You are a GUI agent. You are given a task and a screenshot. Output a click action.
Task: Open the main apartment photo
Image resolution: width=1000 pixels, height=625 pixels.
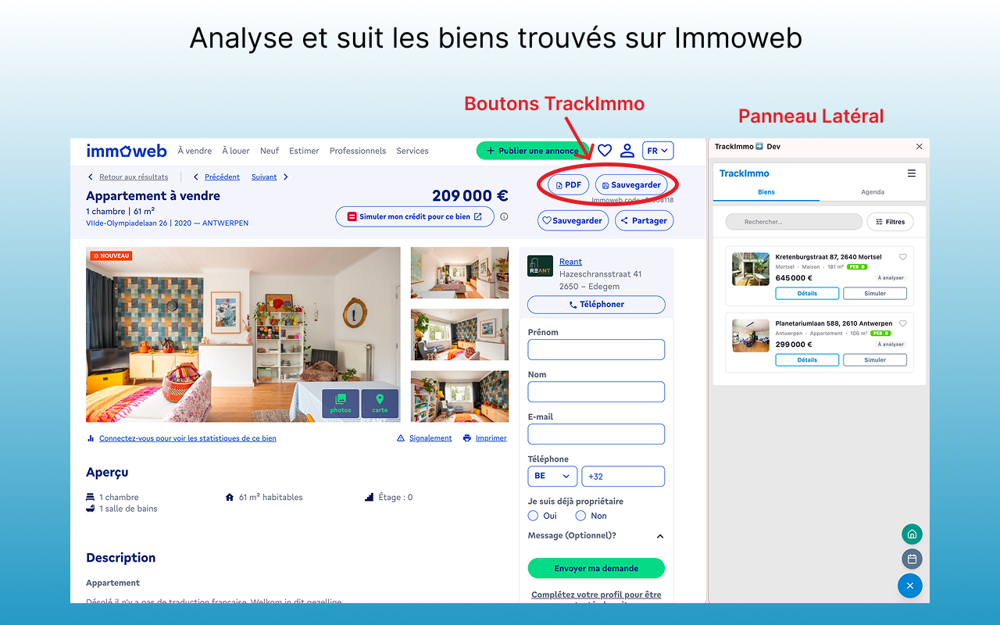coord(243,334)
